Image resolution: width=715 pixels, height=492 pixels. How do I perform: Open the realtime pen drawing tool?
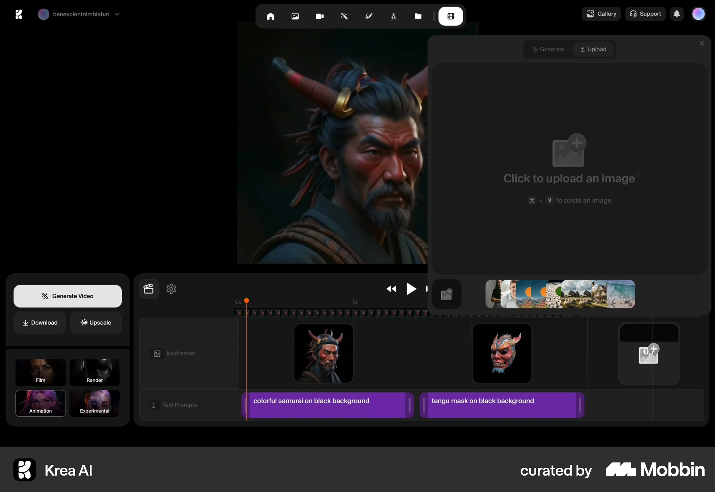[x=369, y=16]
